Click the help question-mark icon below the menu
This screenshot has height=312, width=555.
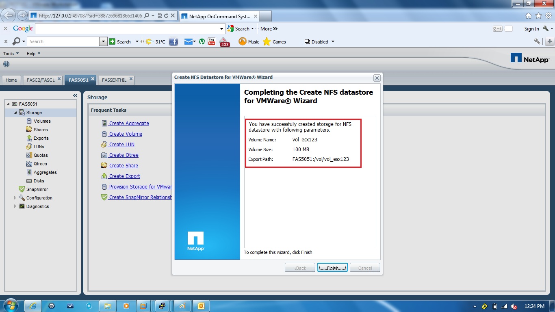click(6, 64)
